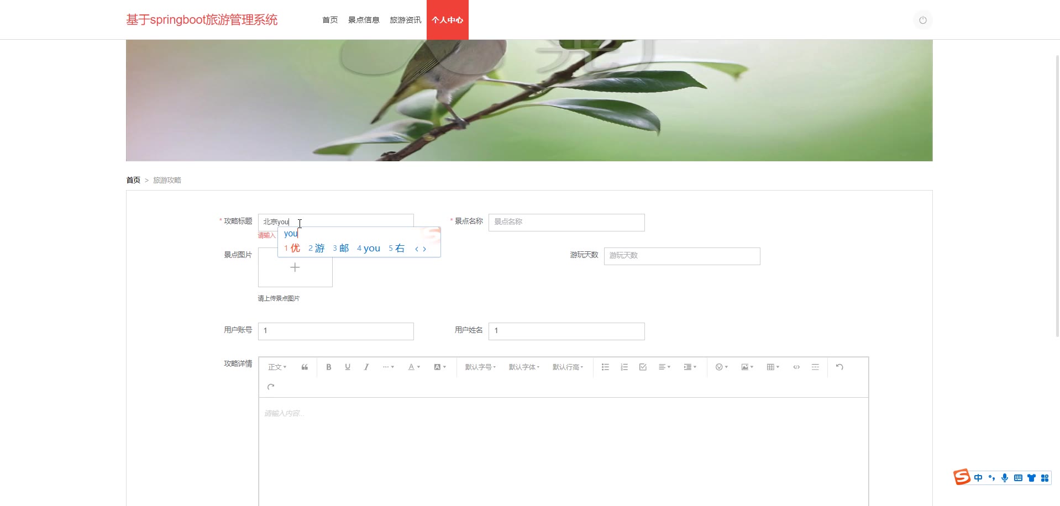This screenshot has width=1060, height=506.
Task: Open the 旅游资讯 nav item
Action: click(x=405, y=20)
